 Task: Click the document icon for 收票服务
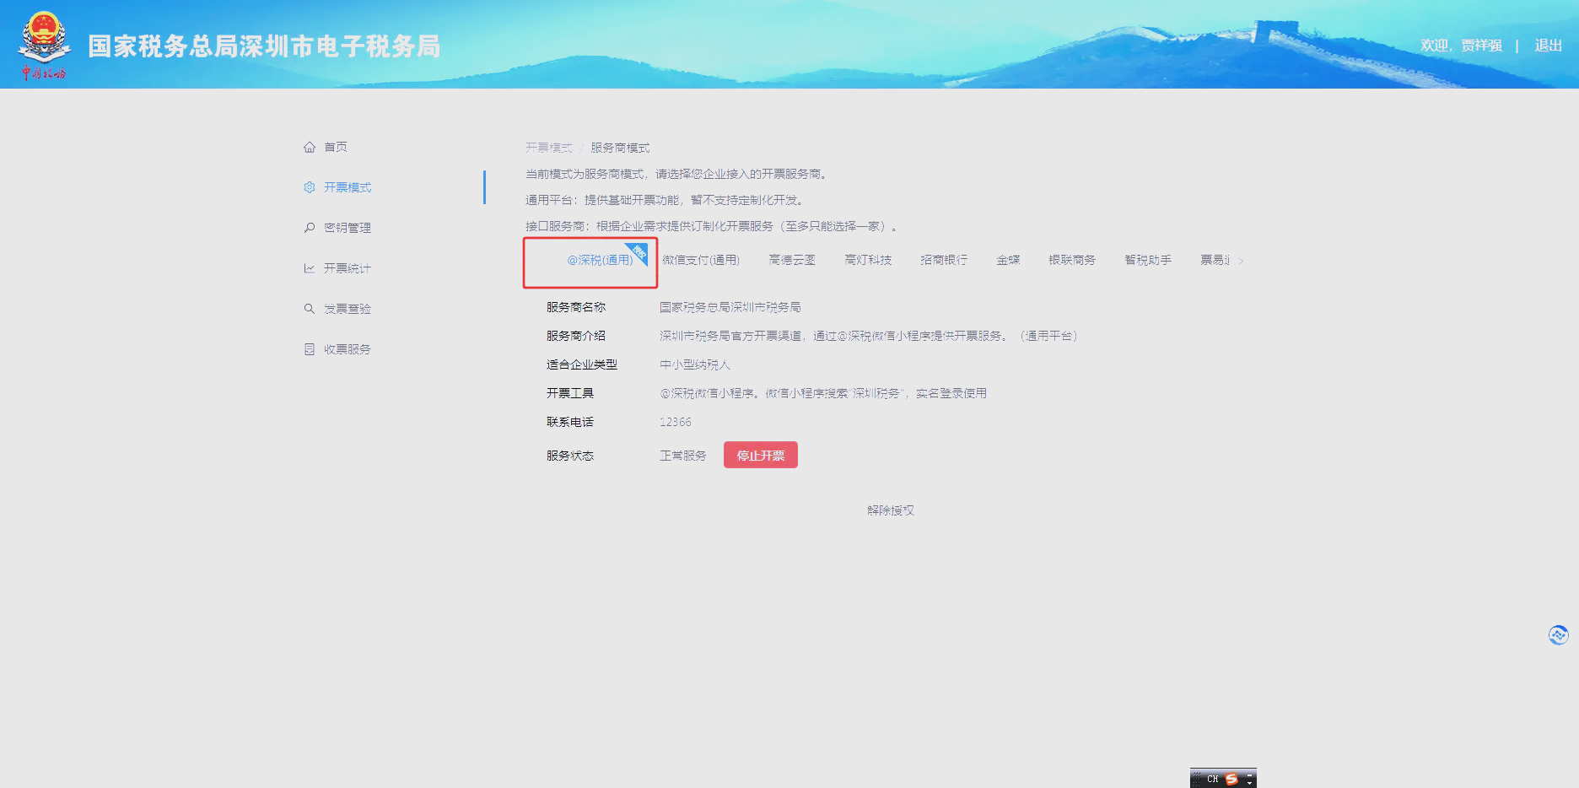coord(310,348)
